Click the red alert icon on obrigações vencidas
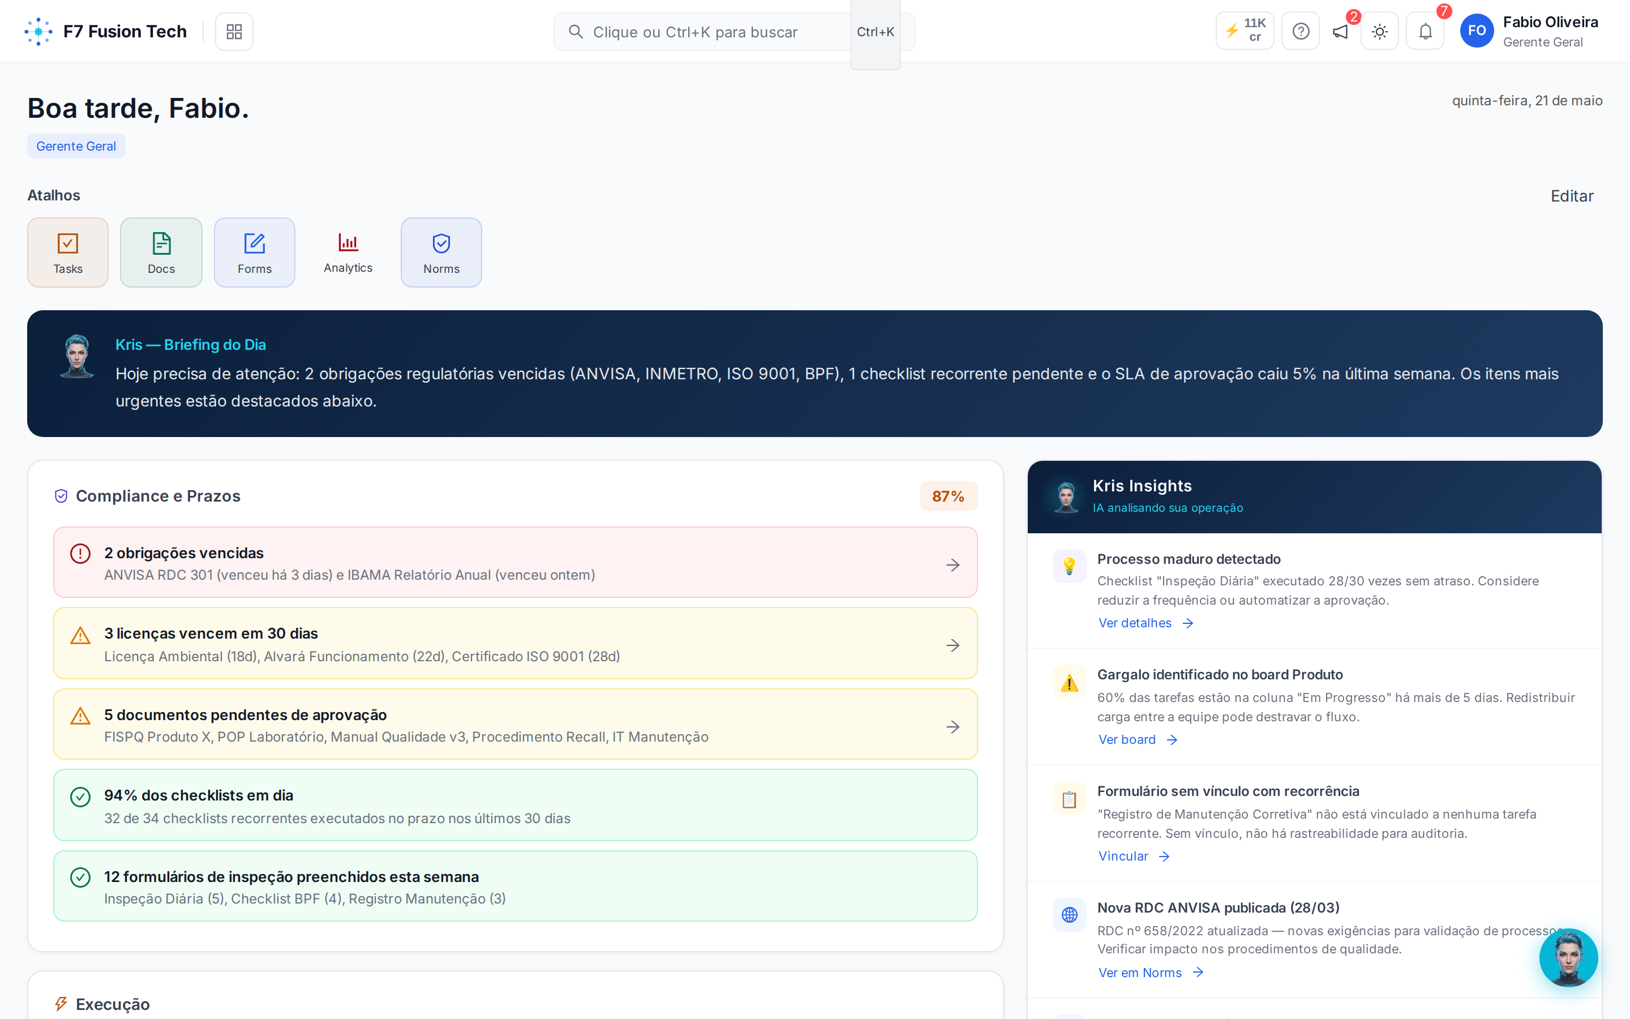The width and height of the screenshot is (1630, 1019). tap(80, 553)
